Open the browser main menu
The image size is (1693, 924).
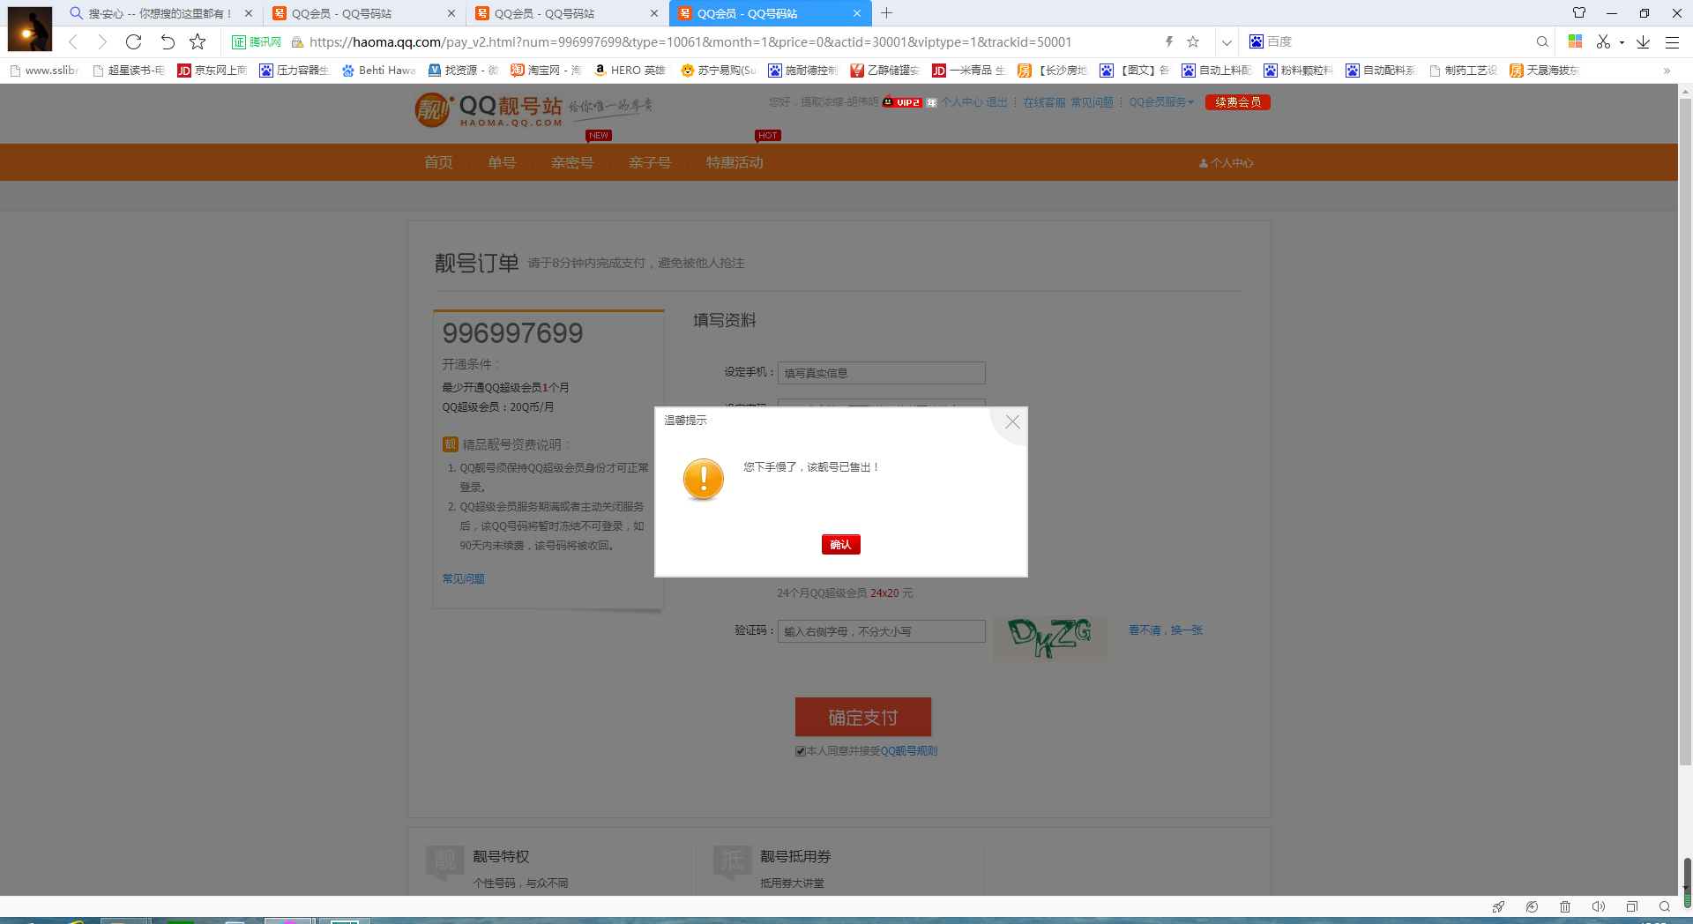pos(1672,41)
